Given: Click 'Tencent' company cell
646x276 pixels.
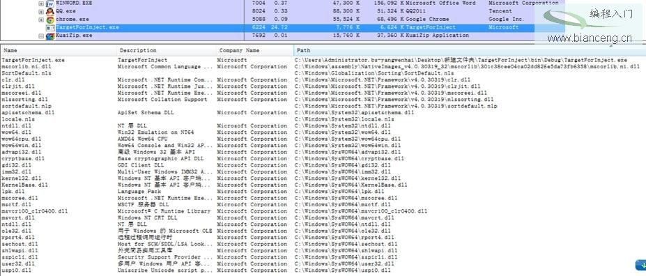Looking at the screenshot, I should click(500, 11).
